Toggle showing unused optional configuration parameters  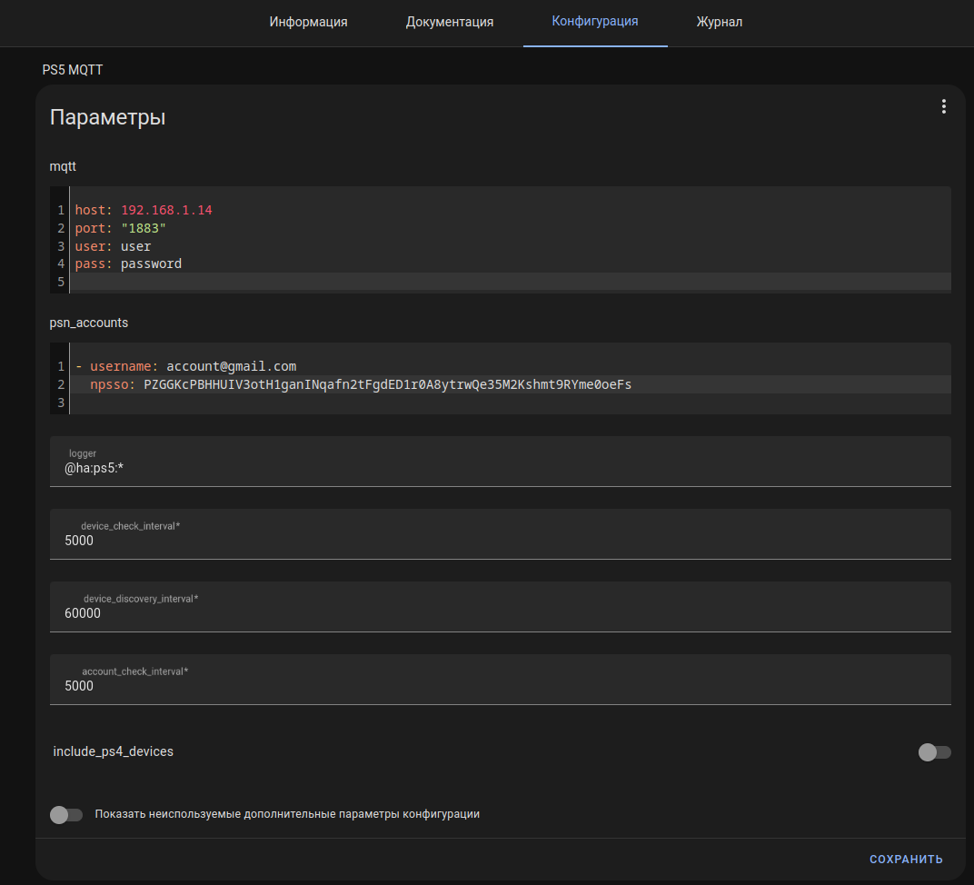pyautogui.click(x=66, y=815)
